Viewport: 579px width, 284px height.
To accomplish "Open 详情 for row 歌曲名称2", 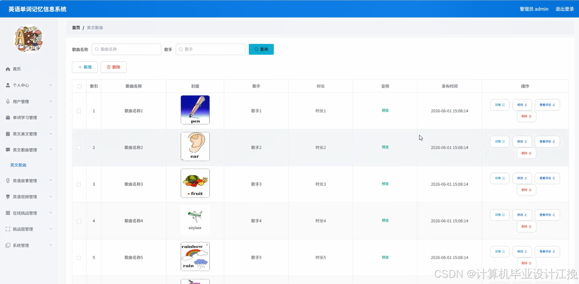I will [x=500, y=142].
